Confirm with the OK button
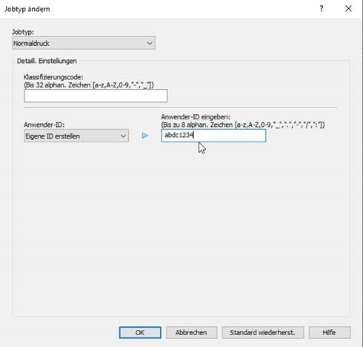The height and width of the screenshot is (347, 363). pos(140,332)
